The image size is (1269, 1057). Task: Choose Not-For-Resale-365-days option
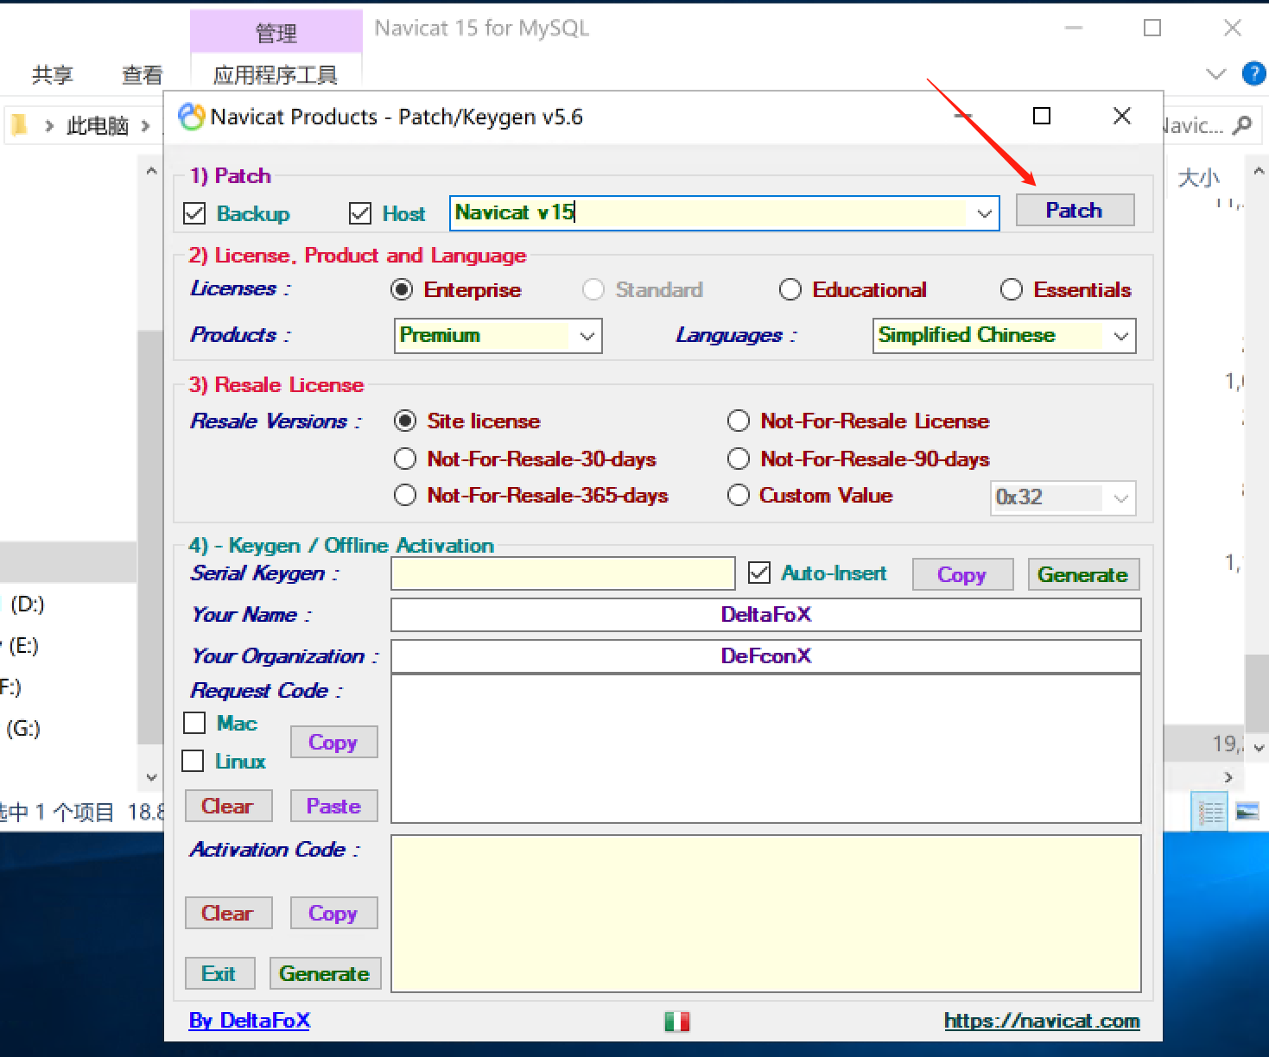[x=405, y=495]
